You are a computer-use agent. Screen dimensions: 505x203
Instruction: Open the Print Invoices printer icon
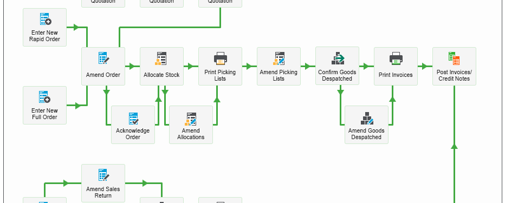[x=396, y=58]
